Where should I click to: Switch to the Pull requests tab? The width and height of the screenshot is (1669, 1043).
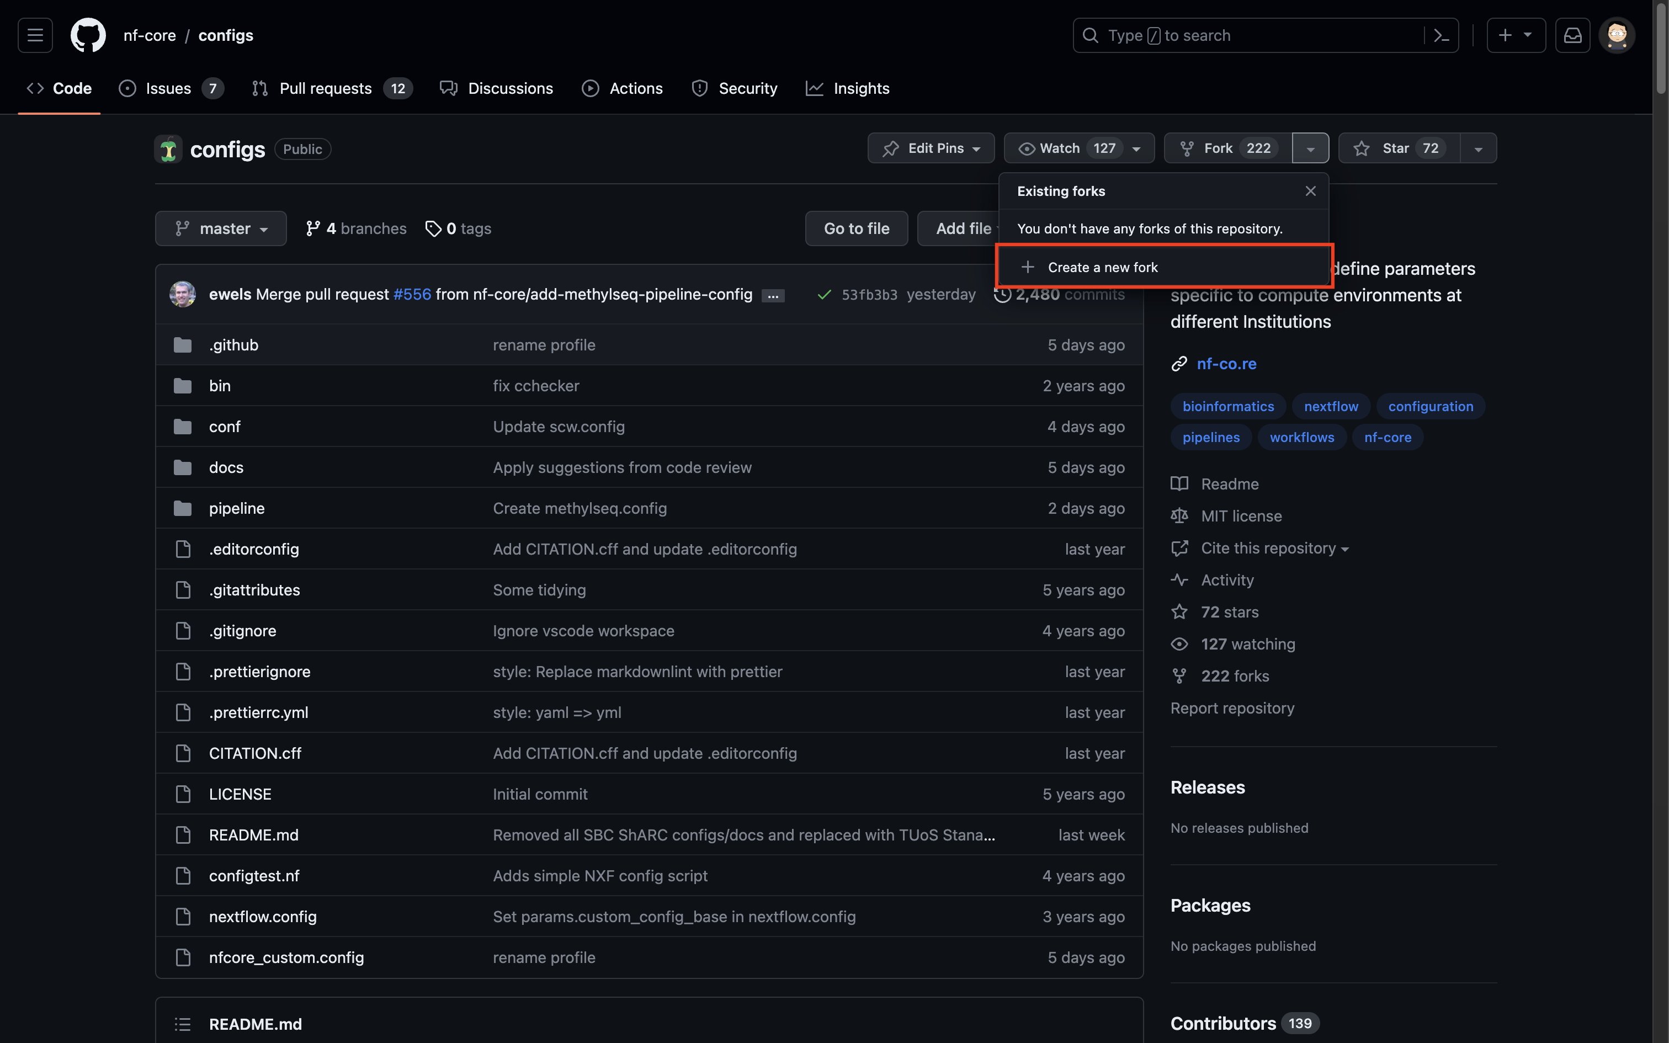(x=332, y=88)
